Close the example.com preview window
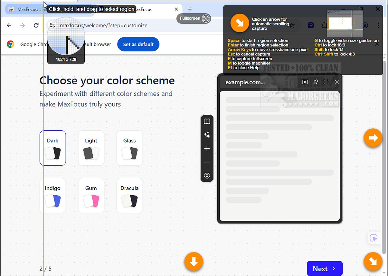This screenshot has height=276, width=388. [x=337, y=82]
